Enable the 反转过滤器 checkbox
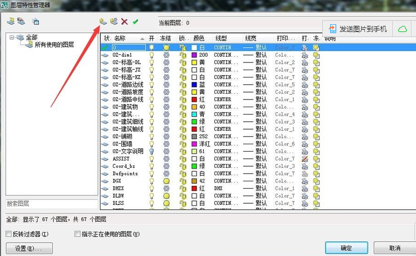416x256 pixels. 8,234
